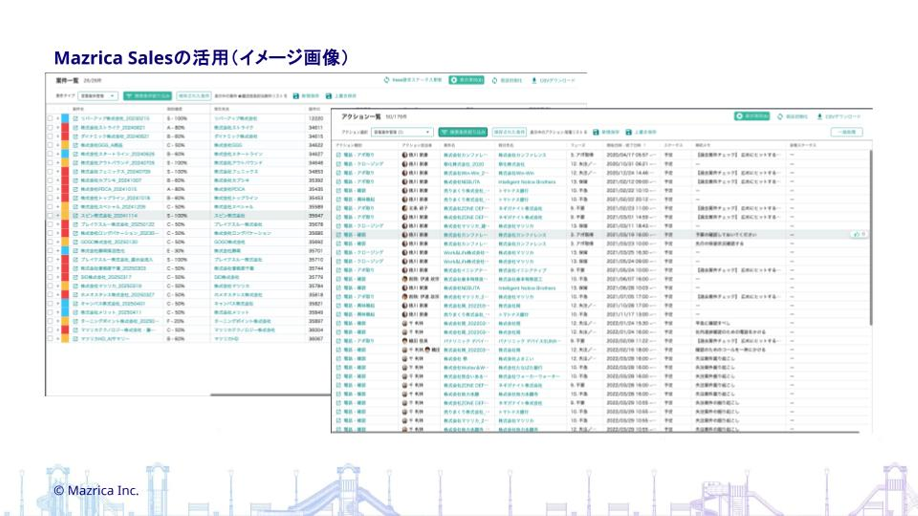Tick checkbox for deal row 12220
The height and width of the screenshot is (516, 918).
click(x=50, y=118)
